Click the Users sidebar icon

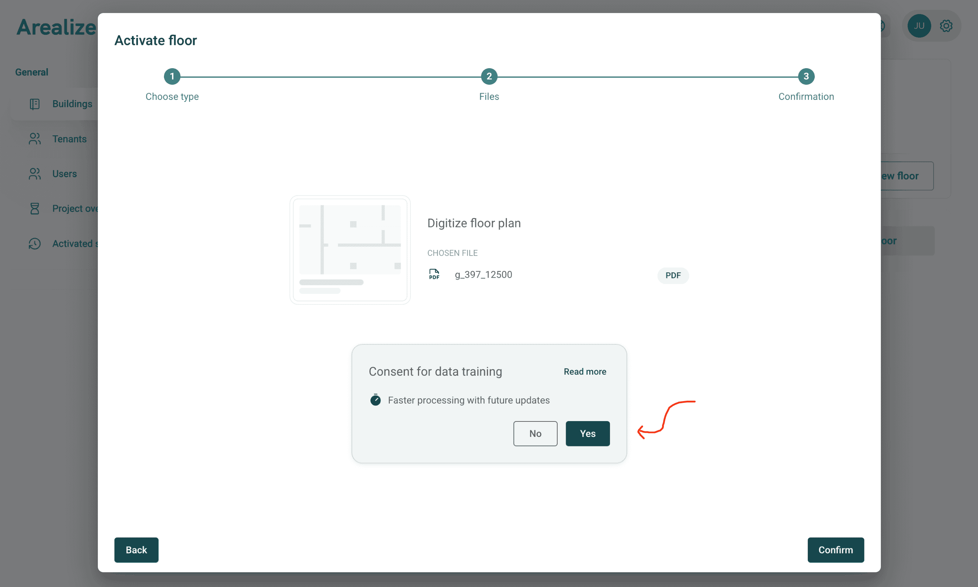tap(35, 174)
